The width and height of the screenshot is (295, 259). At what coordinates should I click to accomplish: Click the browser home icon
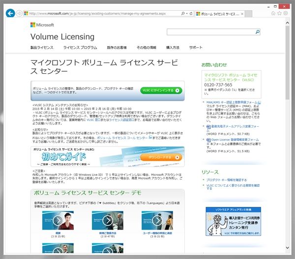click(273, 13)
